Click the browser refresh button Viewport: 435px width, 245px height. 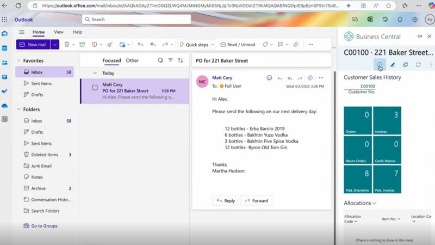point(18,5)
